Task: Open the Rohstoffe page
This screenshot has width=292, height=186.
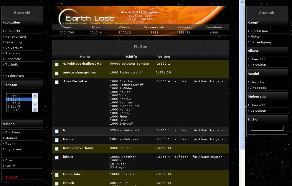Action: pos(13,59)
